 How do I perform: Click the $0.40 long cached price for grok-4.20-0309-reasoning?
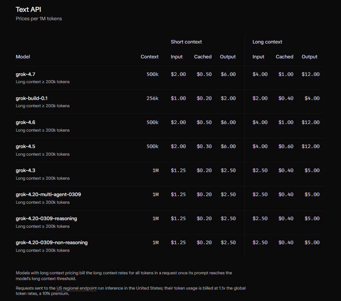(286, 219)
